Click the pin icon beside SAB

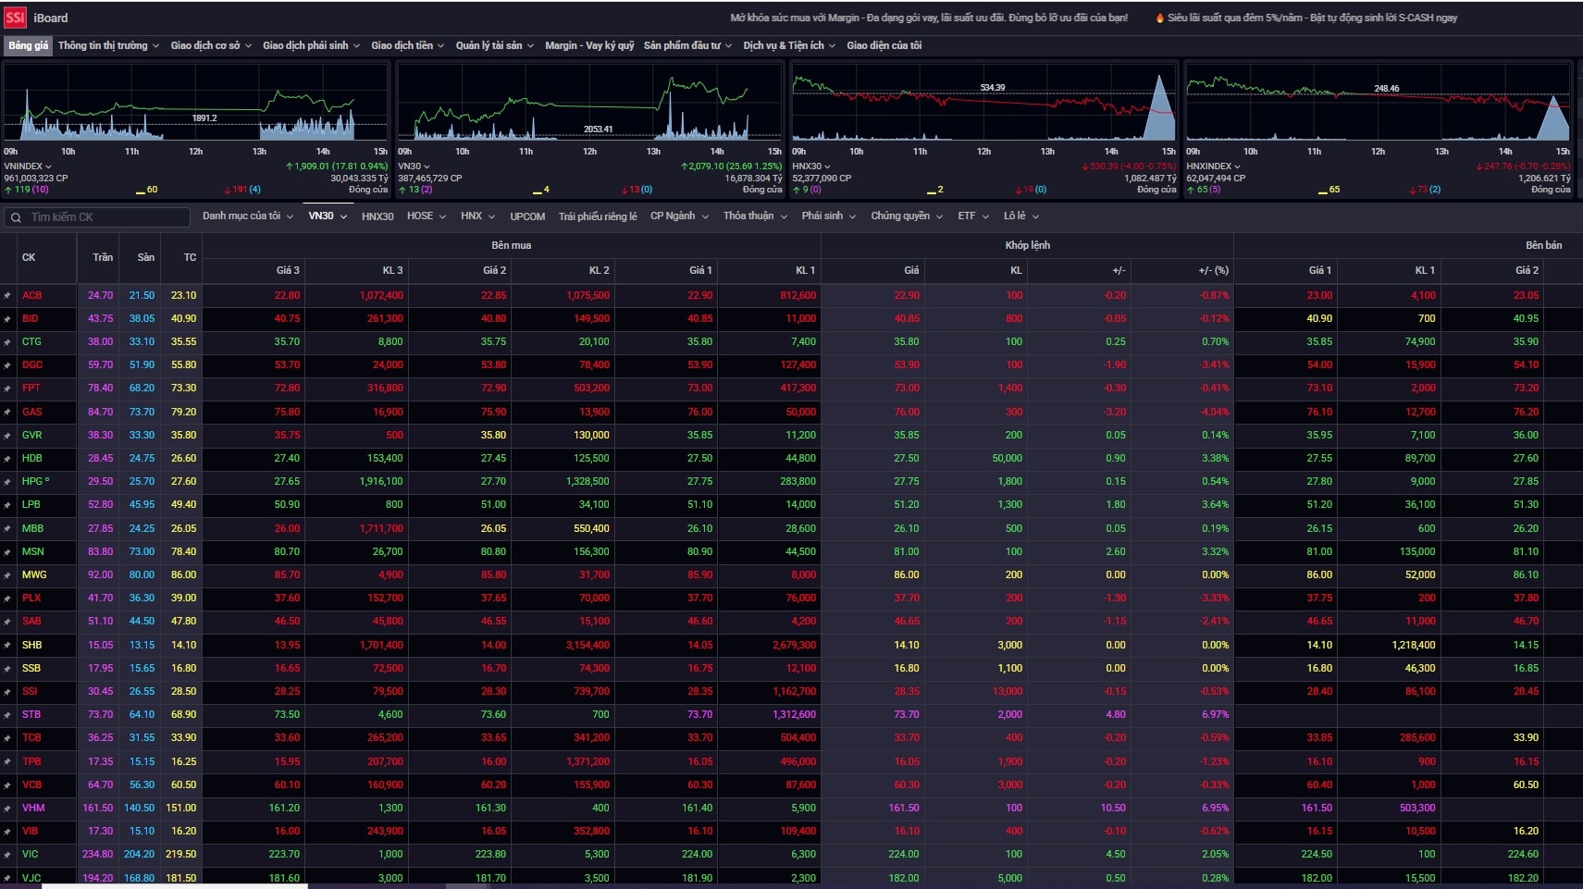point(7,622)
